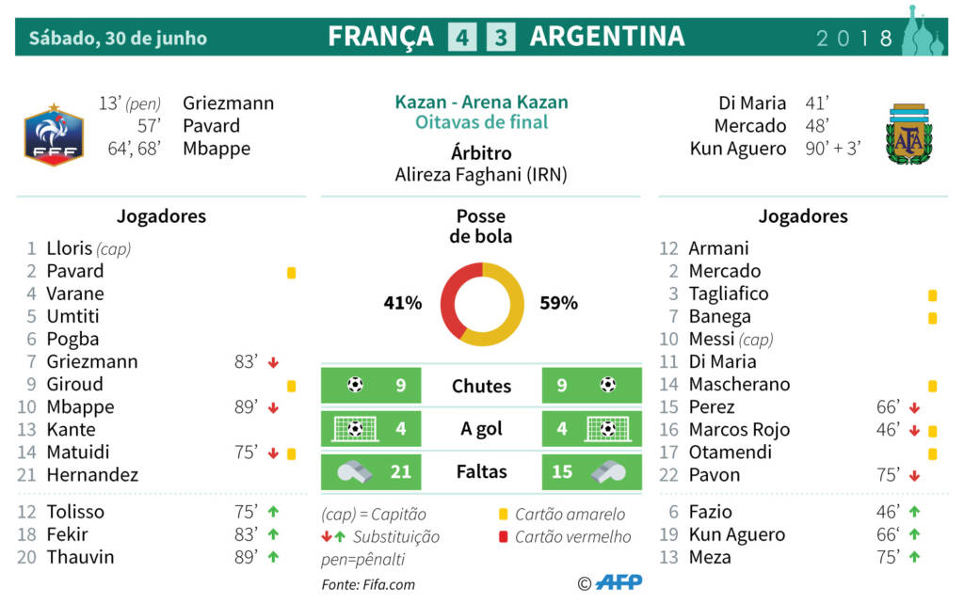Click the Argentina AFA team crest
The image size is (964, 604).
tap(908, 136)
